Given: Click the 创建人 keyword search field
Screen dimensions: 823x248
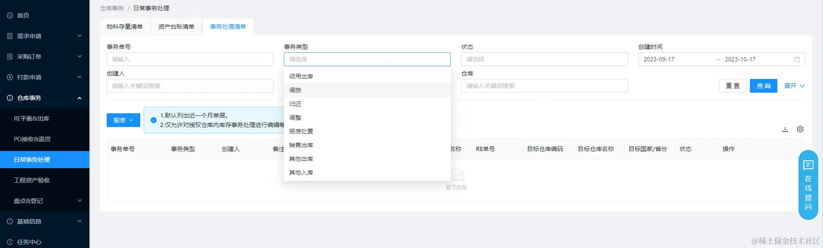Looking at the screenshot, I should tap(190, 86).
